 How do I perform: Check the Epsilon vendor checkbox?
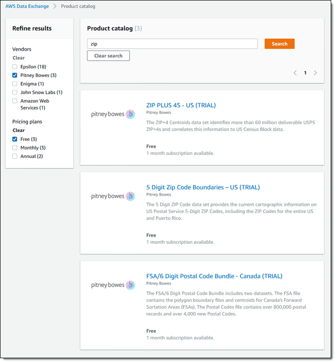(x=15, y=67)
